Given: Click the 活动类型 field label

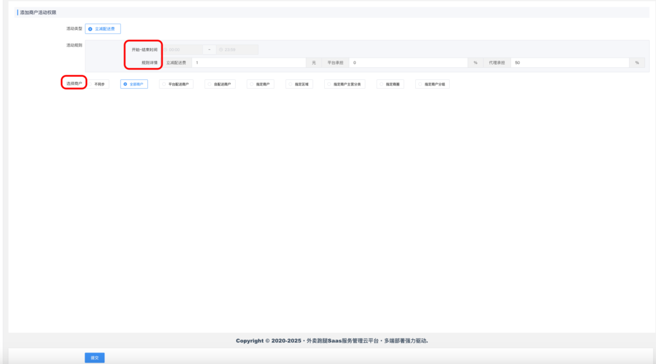Looking at the screenshot, I should (x=74, y=29).
